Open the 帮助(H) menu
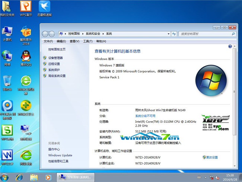 click(x=101, y=41)
